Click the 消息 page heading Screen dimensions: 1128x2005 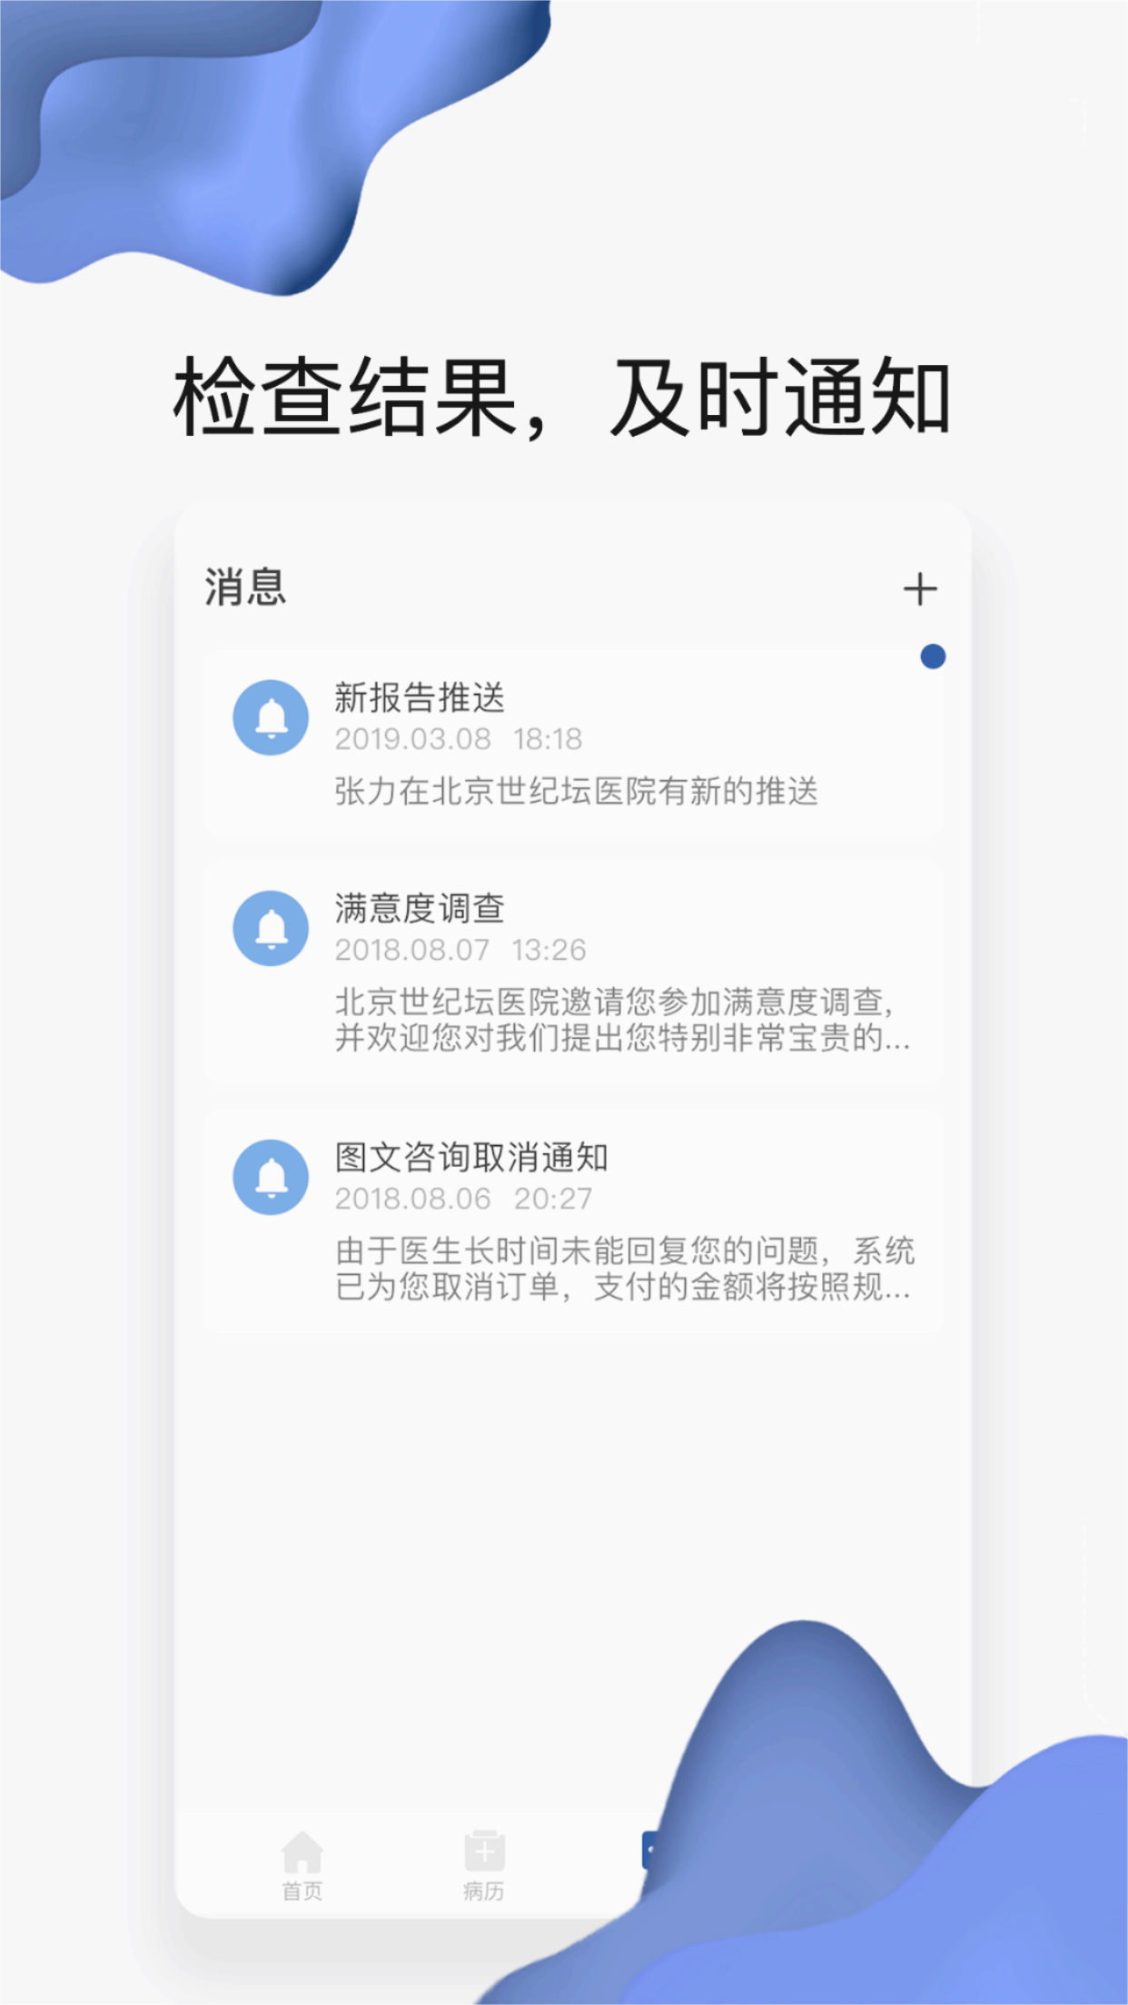point(245,588)
